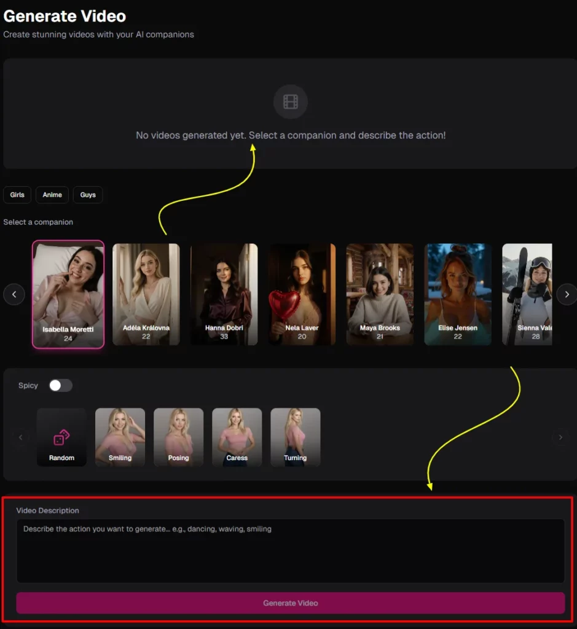Click the 'Select a companion' label
Screen dimensions: 577x629
(x=38, y=222)
